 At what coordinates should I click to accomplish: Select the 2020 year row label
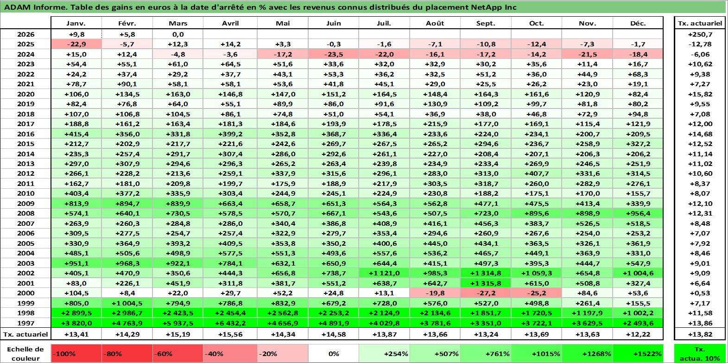coord(25,94)
